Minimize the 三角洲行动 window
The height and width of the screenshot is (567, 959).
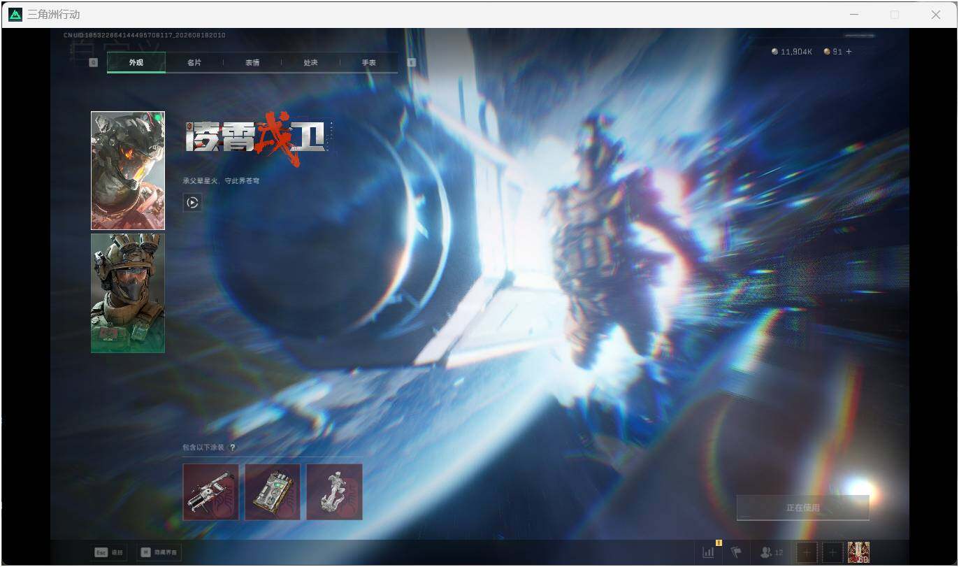pos(854,15)
